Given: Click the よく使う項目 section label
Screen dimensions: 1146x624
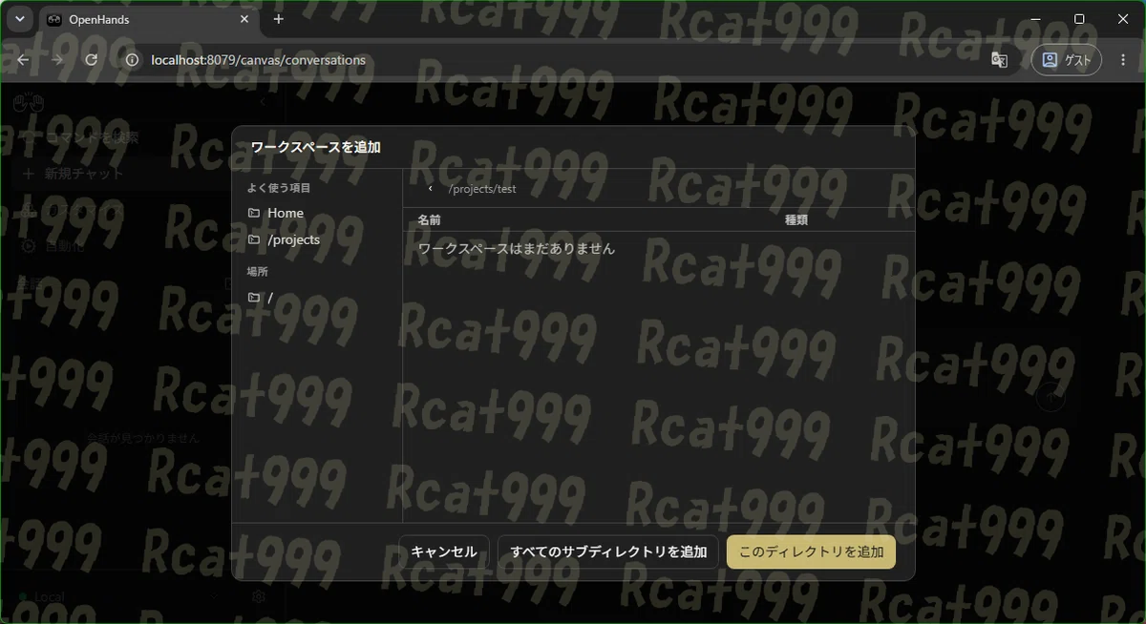Looking at the screenshot, I should tap(279, 188).
